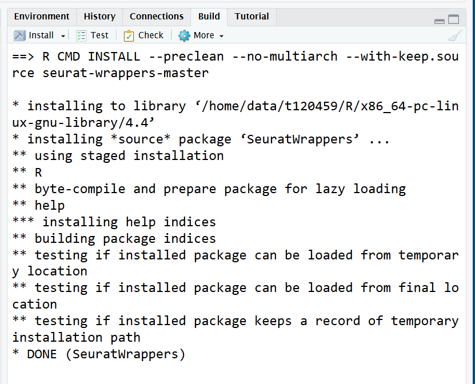Viewport: 475px width, 384px height.
Task: Click 'building package indices' line
Action: (x=114, y=239)
